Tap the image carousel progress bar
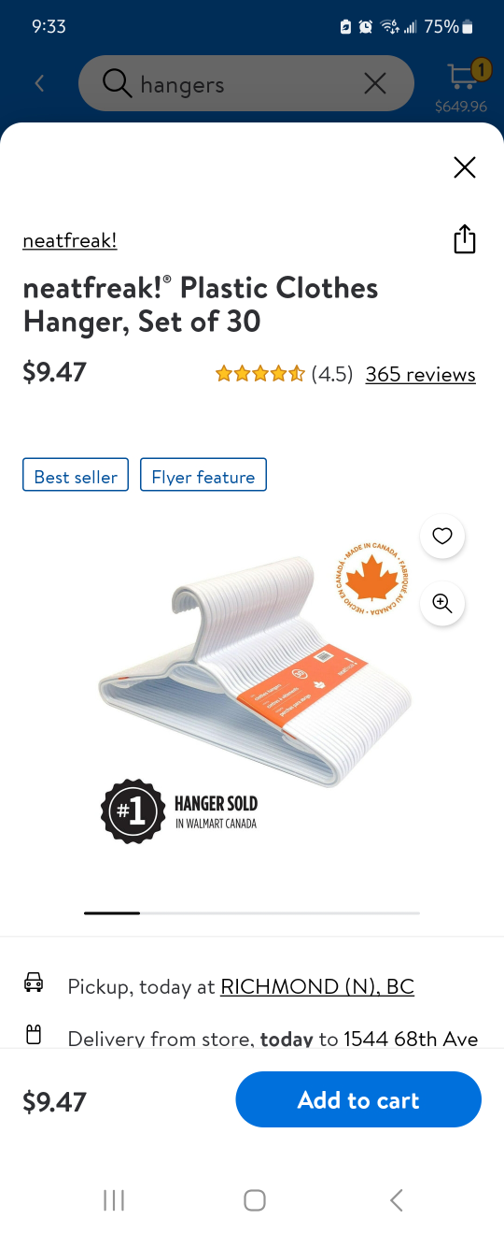This screenshot has height=1234, width=504. 252,912
